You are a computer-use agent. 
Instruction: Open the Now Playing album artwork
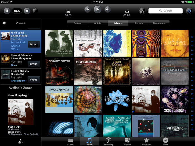pos(21,112)
